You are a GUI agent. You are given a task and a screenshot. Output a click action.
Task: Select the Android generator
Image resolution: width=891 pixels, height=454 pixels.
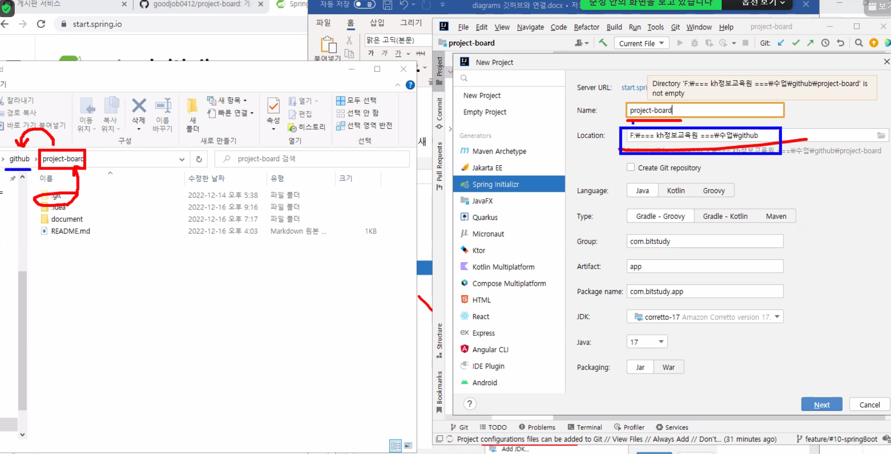484,382
